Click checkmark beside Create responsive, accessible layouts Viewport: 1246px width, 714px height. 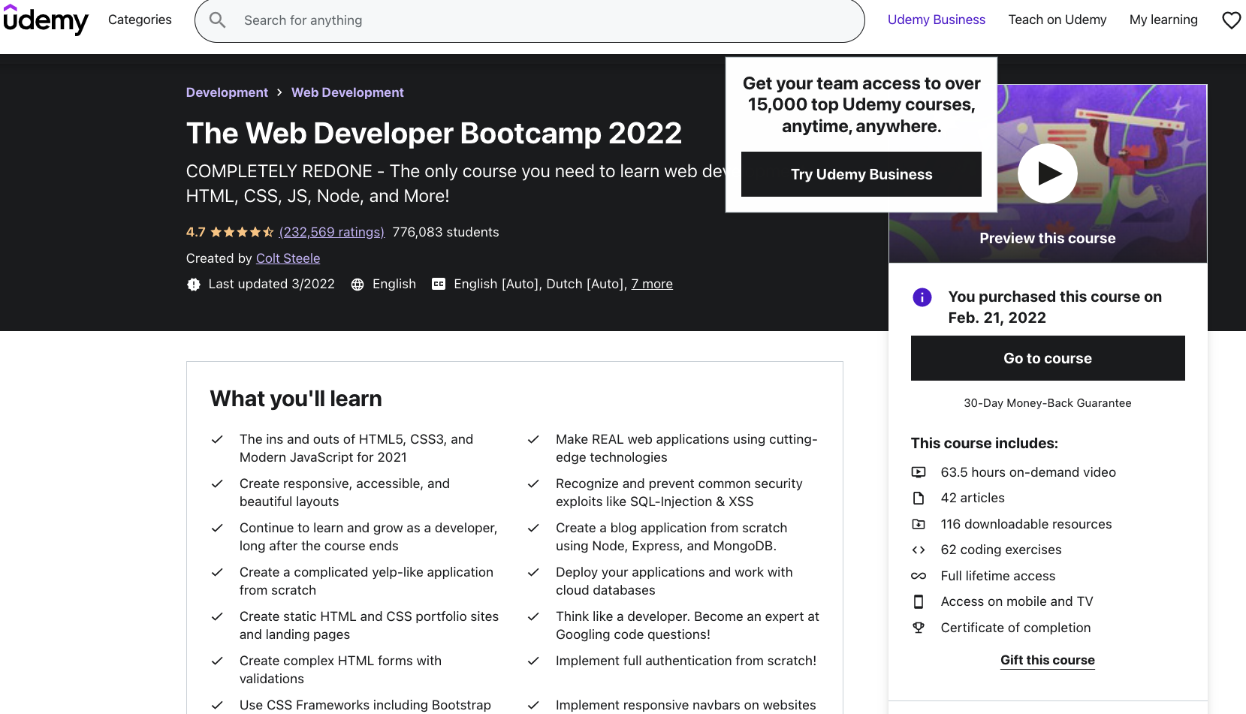(217, 484)
